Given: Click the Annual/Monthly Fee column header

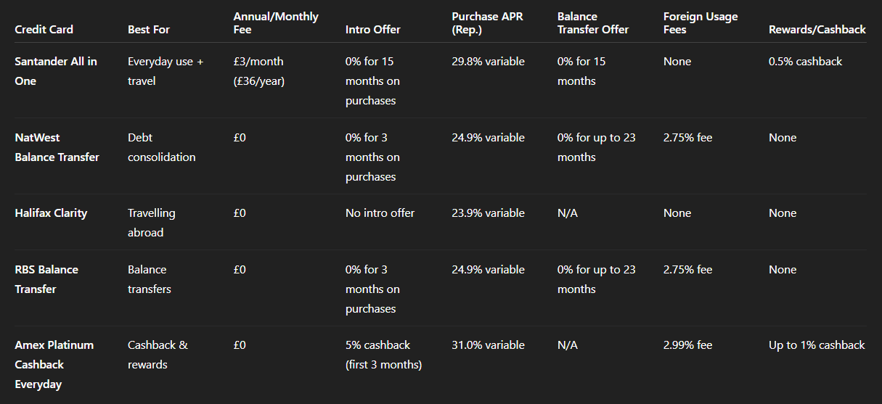Looking at the screenshot, I should [x=276, y=22].
